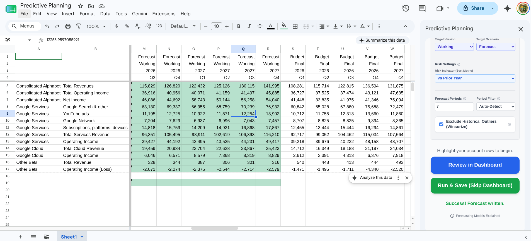
Task: Expand the Risk Indicator dropdown
Action: click(475, 78)
